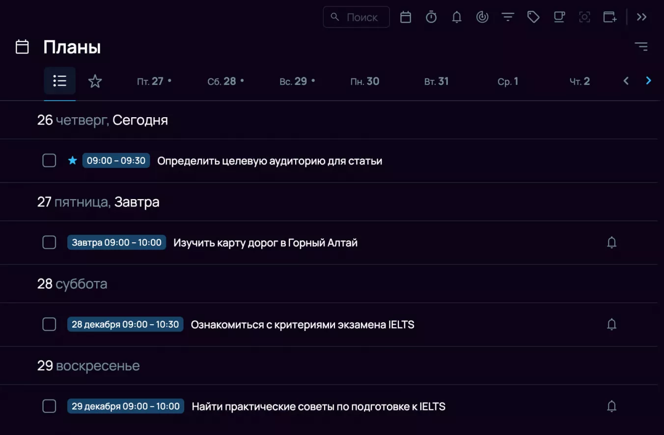The width and height of the screenshot is (664, 435).
Task: Open the coffee cup break icon
Action: [559, 17]
